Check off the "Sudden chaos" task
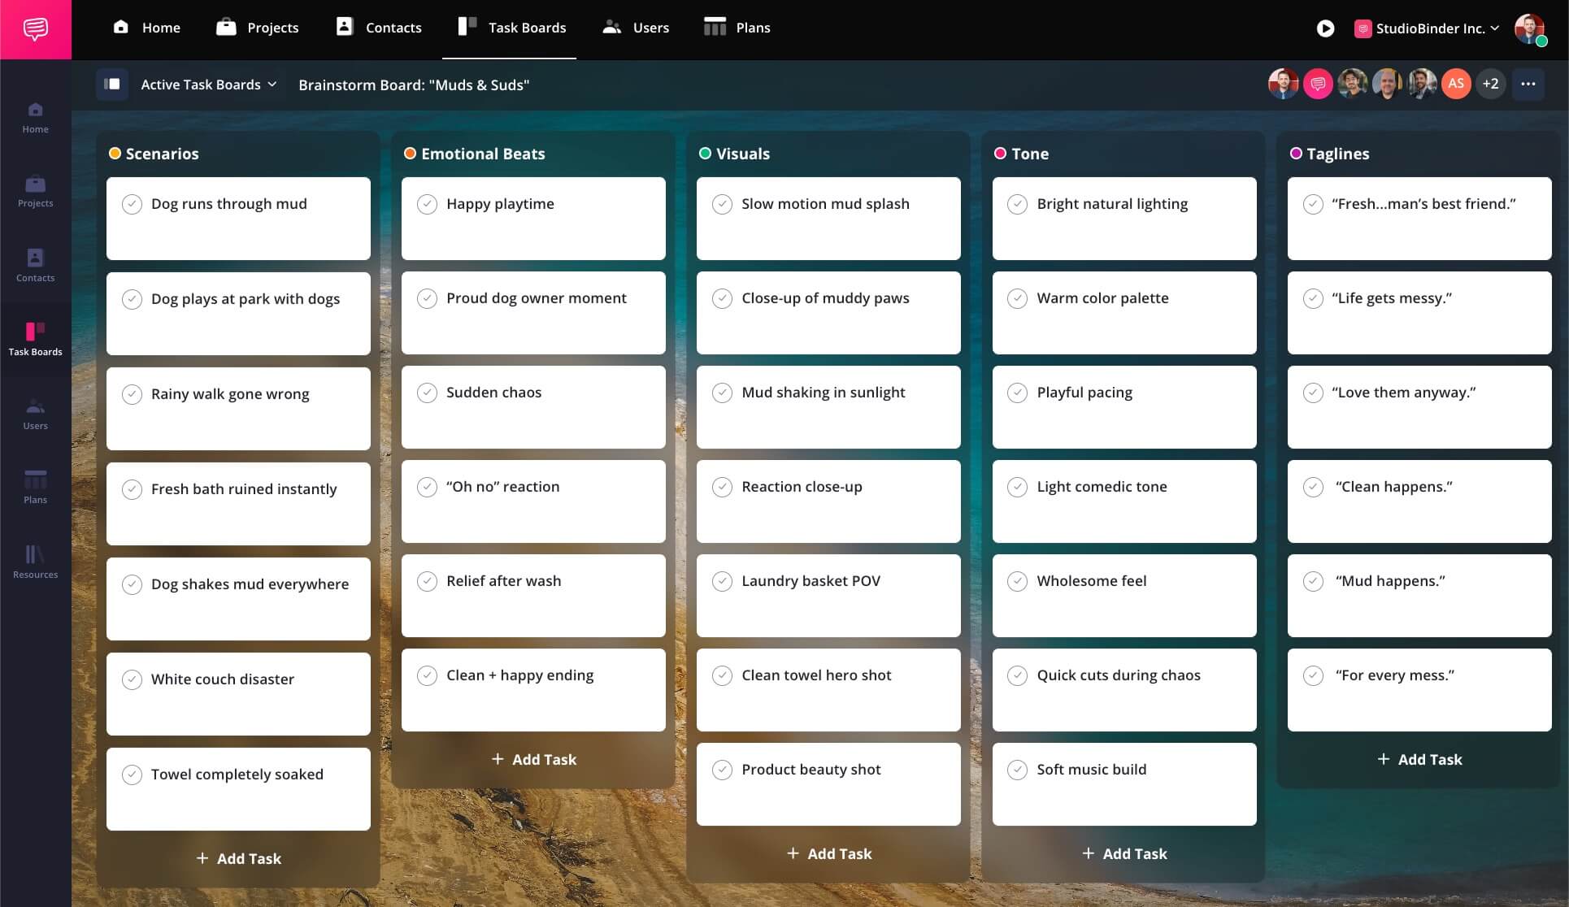Viewport: 1569px width, 907px height. (x=427, y=393)
